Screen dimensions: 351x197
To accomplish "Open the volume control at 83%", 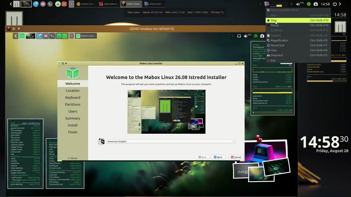I will click(300, 4).
